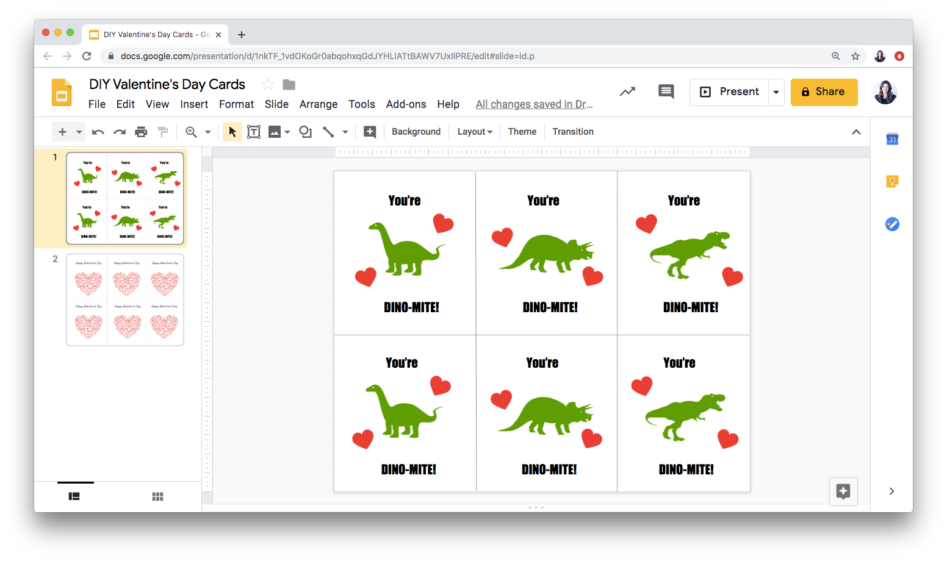This screenshot has width=947, height=561.
Task: Click the Explore button on canvas
Action: (x=843, y=491)
